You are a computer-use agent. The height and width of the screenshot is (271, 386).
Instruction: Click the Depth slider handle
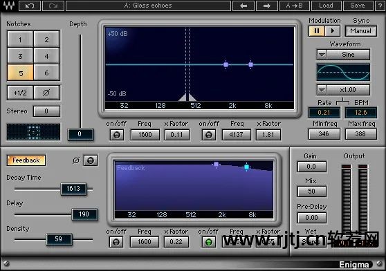tap(80, 134)
